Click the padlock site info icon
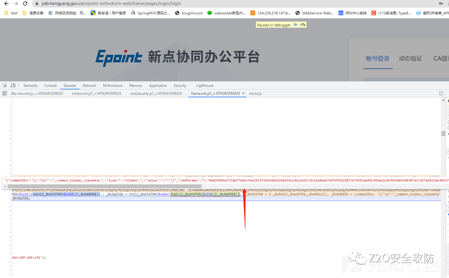Viewport: 449px width, 278px height. pos(37,3)
